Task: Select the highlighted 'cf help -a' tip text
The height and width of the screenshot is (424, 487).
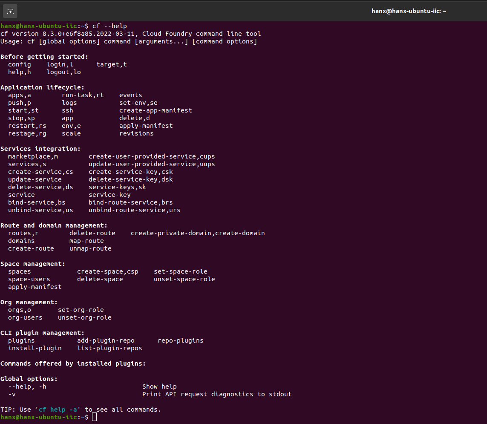Action: coord(58,410)
